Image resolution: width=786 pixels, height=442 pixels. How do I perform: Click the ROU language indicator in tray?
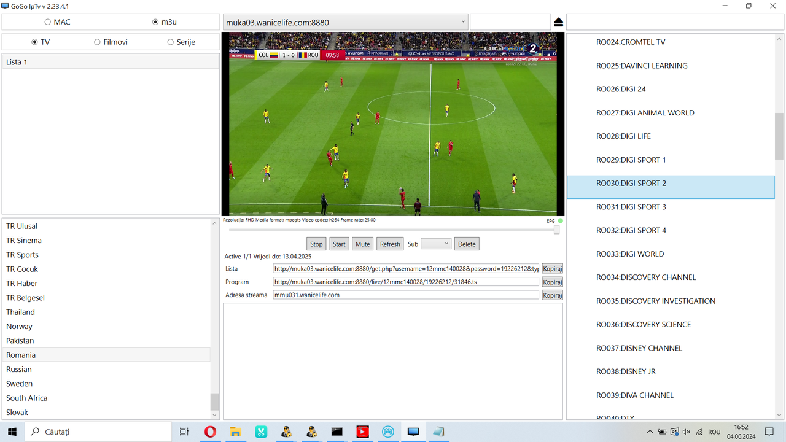714,432
